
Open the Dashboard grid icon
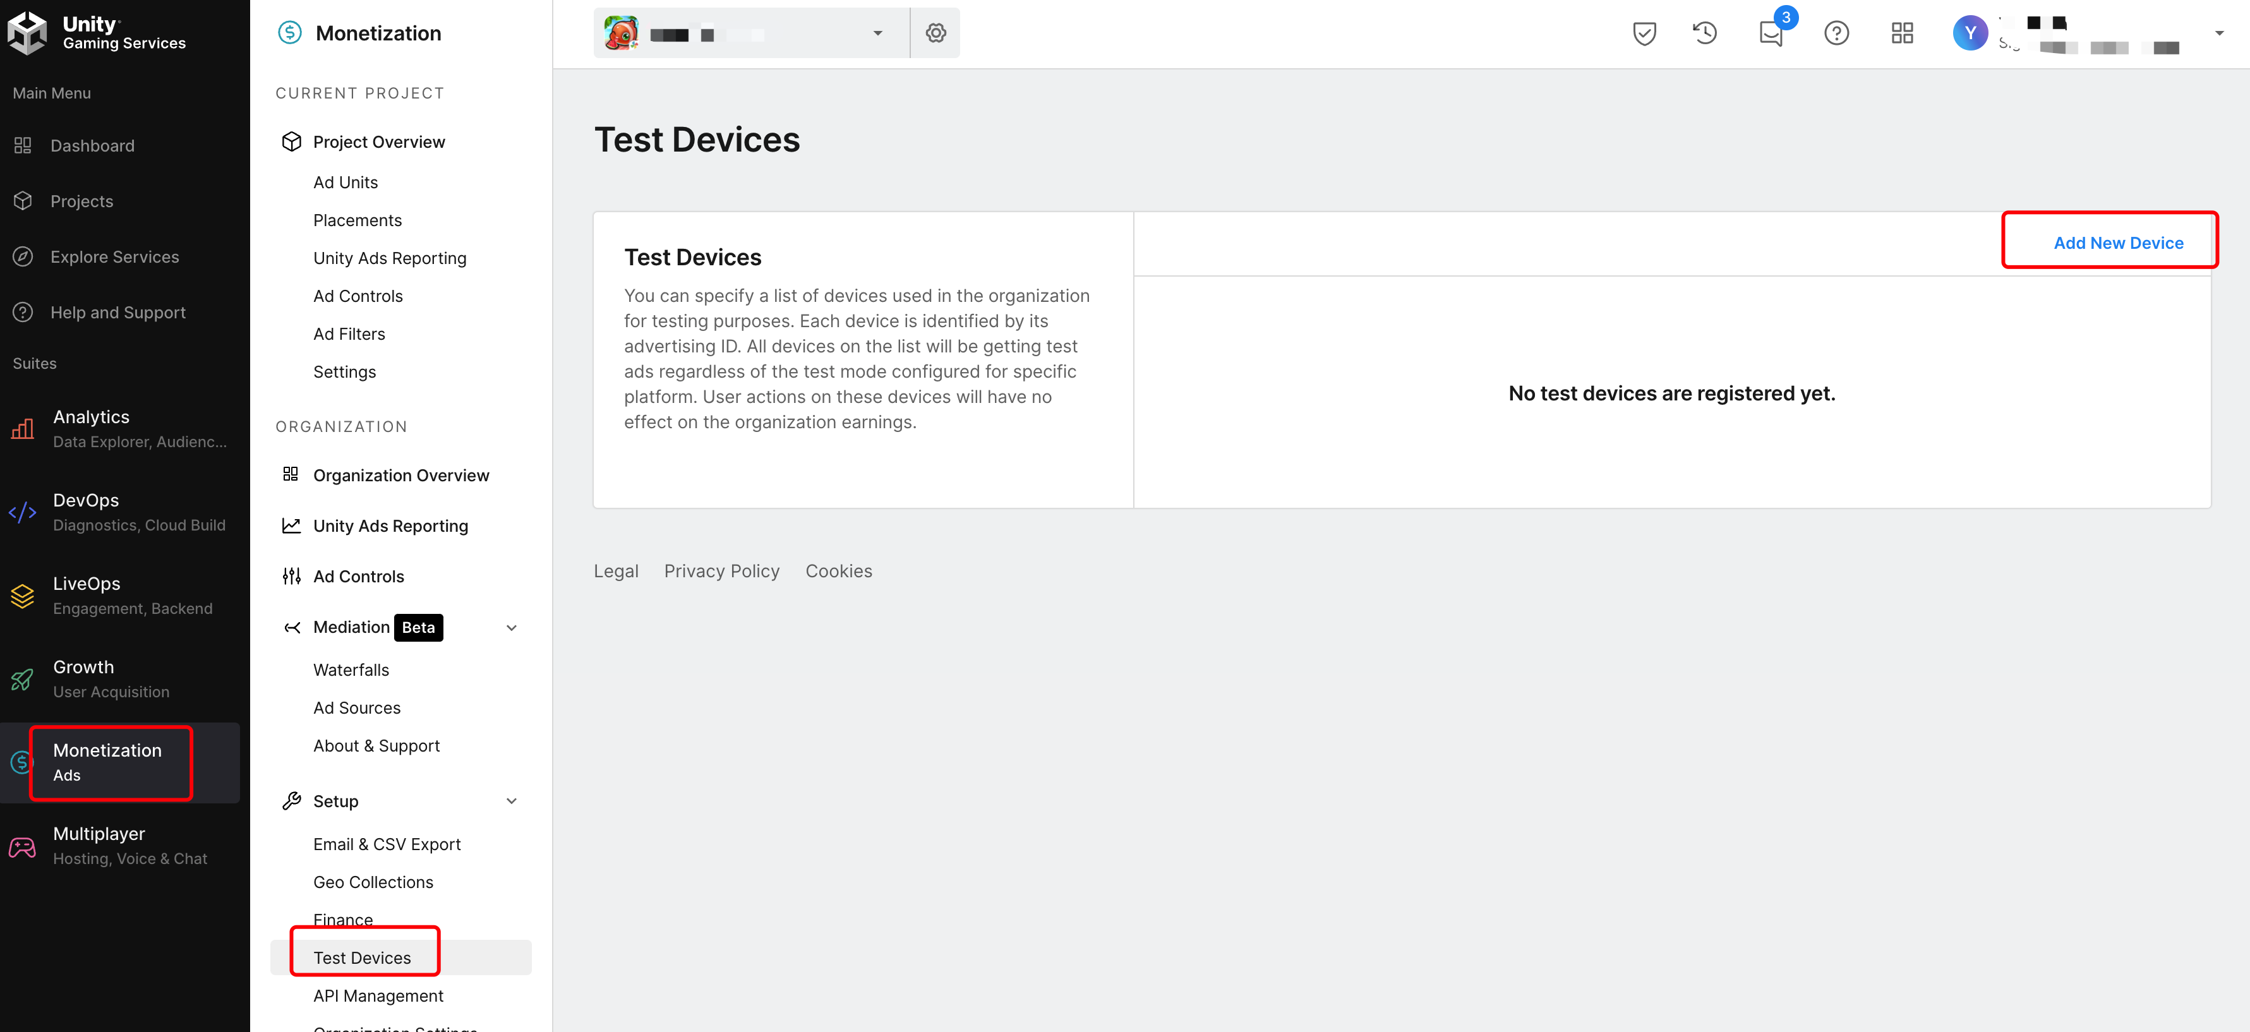pyautogui.click(x=23, y=145)
